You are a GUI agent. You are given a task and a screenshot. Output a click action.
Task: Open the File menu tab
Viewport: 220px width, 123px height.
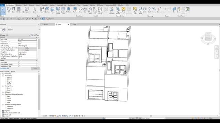tap(2, 5)
